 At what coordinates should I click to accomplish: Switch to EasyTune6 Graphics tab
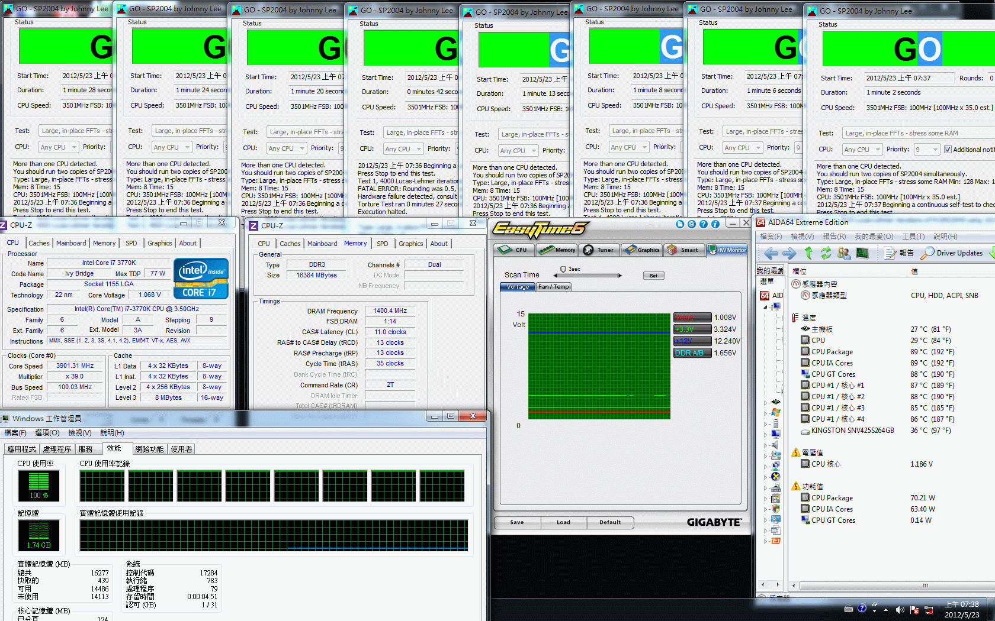(x=641, y=250)
